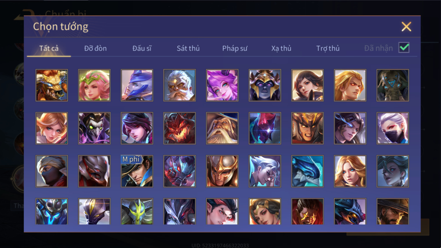Select the blue shark creature hero

(308, 171)
